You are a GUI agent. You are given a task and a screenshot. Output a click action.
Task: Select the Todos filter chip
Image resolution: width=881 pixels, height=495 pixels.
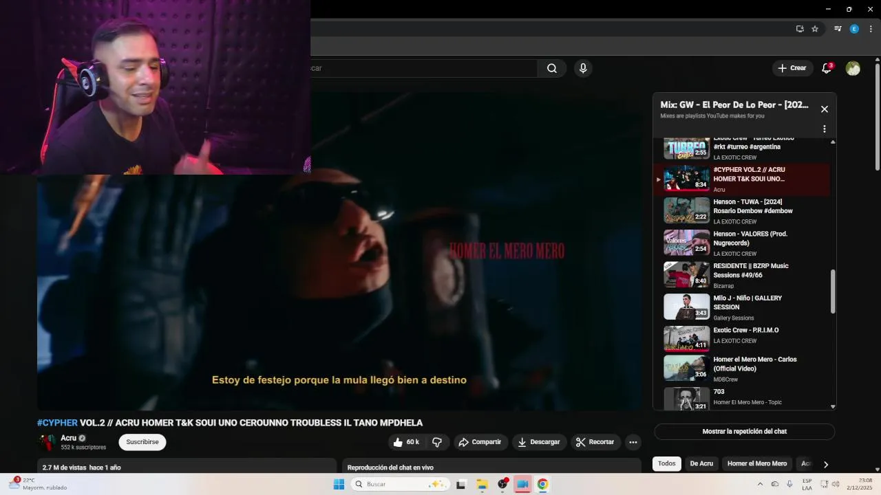point(667,463)
